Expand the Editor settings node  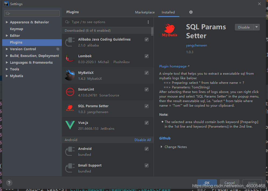[x=7, y=35]
